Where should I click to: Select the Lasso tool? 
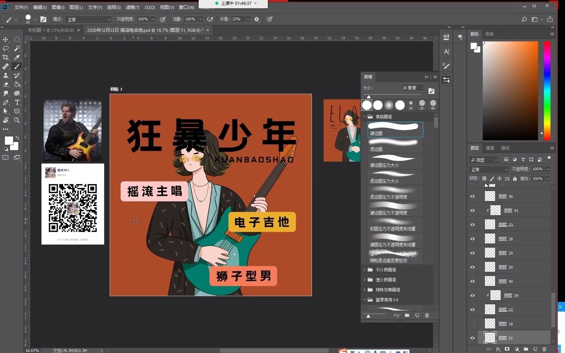click(x=6, y=48)
